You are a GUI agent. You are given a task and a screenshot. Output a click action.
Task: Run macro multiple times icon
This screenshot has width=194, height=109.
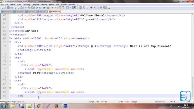point(101,8)
